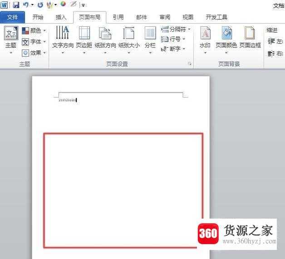Switch to the 引用 tab
285x259 pixels.
pyautogui.click(x=118, y=17)
